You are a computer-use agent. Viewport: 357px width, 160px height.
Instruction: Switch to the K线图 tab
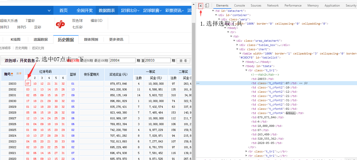point(15,39)
